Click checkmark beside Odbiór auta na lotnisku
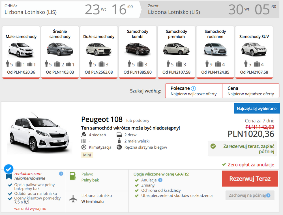Image resolution: width=283 pixels, height=215 pixels. [x=10, y=194]
